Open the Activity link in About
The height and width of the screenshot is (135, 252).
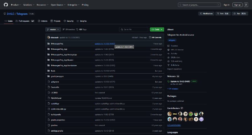tap(172, 53)
